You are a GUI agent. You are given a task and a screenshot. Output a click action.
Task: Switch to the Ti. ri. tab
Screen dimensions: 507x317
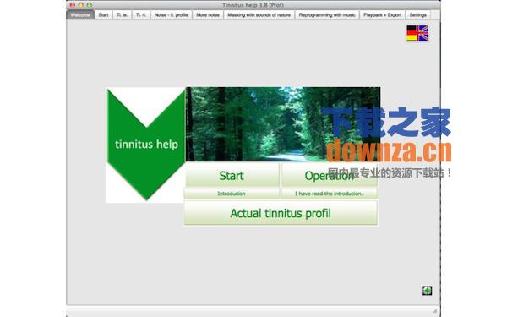click(x=141, y=15)
